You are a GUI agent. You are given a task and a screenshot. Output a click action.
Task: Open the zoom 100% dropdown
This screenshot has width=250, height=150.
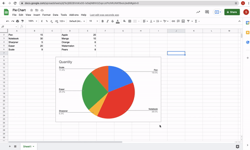click(32, 21)
